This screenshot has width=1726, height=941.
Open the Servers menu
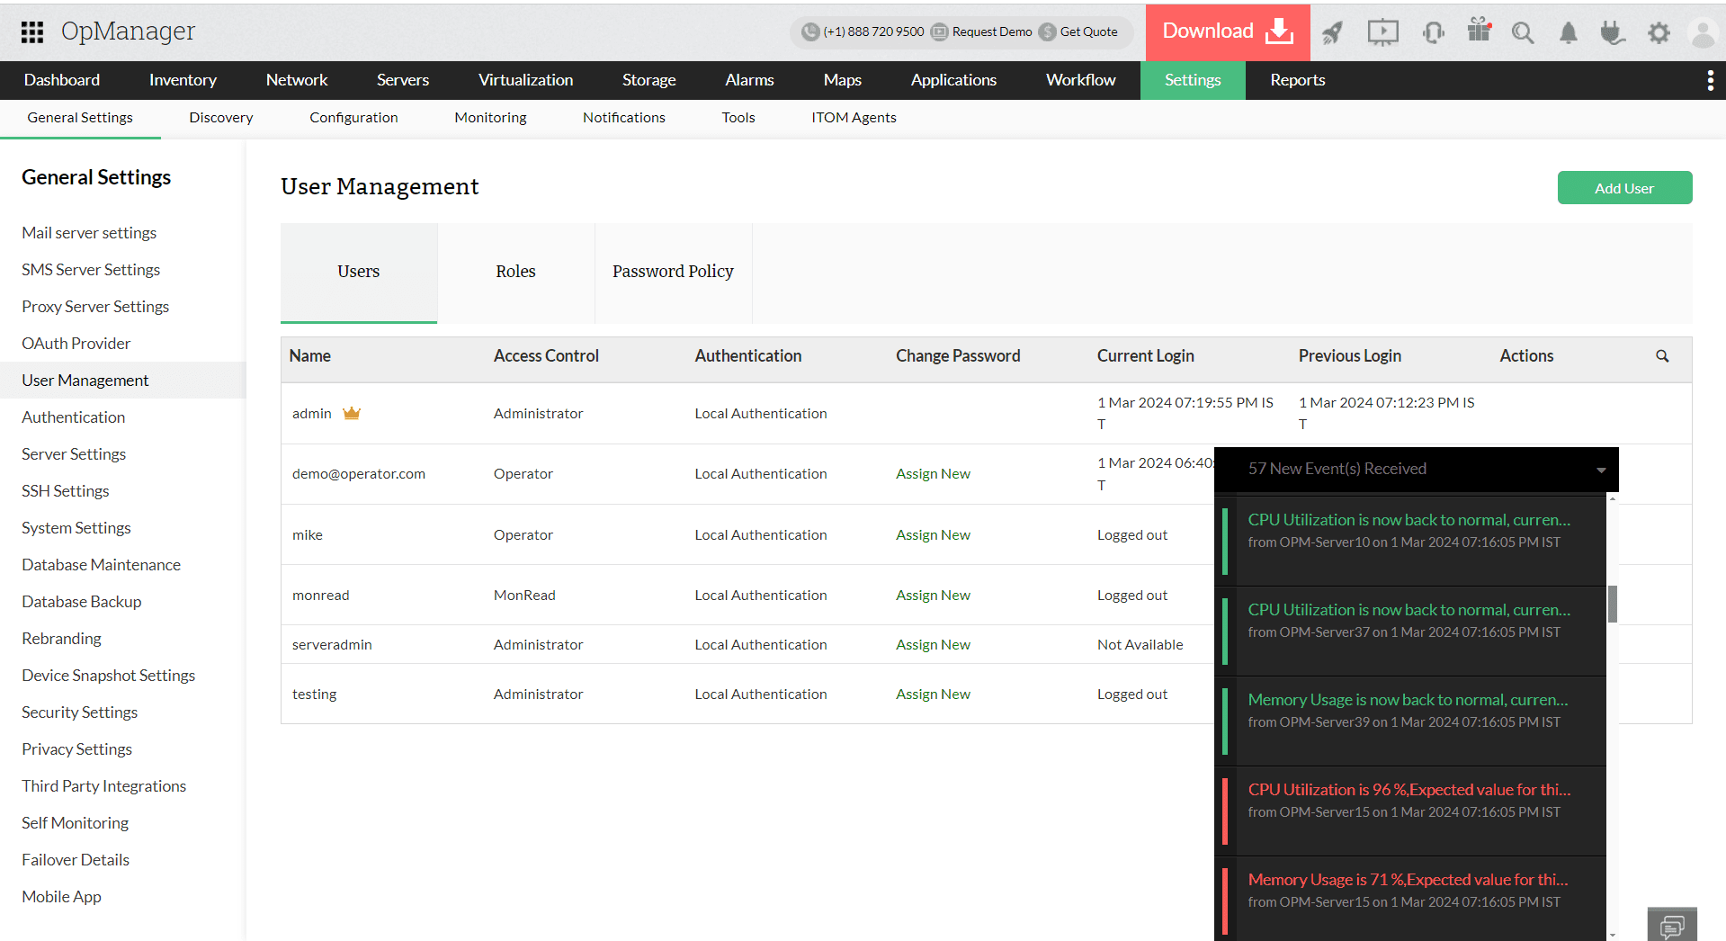[403, 80]
